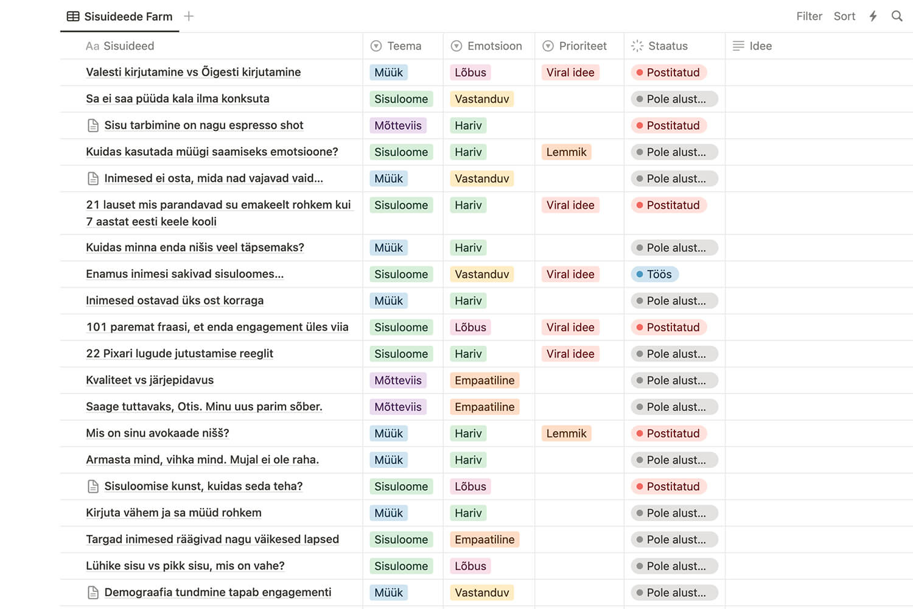Click Postitatud status in 101 paremat fraasi row

(669, 328)
